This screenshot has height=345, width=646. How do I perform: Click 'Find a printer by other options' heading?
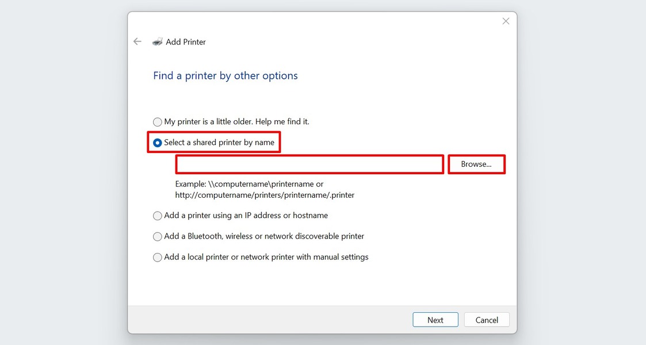[x=225, y=75]
